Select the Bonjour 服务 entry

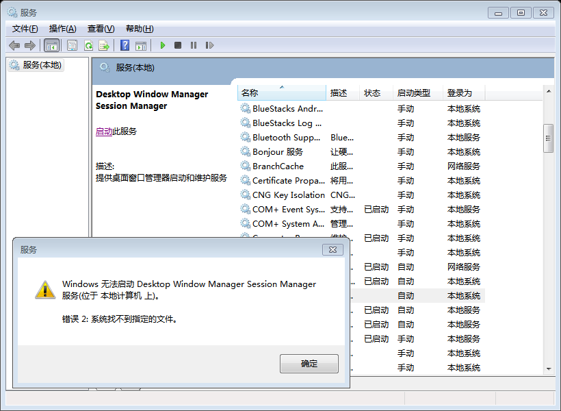click(x=278, y=151)
